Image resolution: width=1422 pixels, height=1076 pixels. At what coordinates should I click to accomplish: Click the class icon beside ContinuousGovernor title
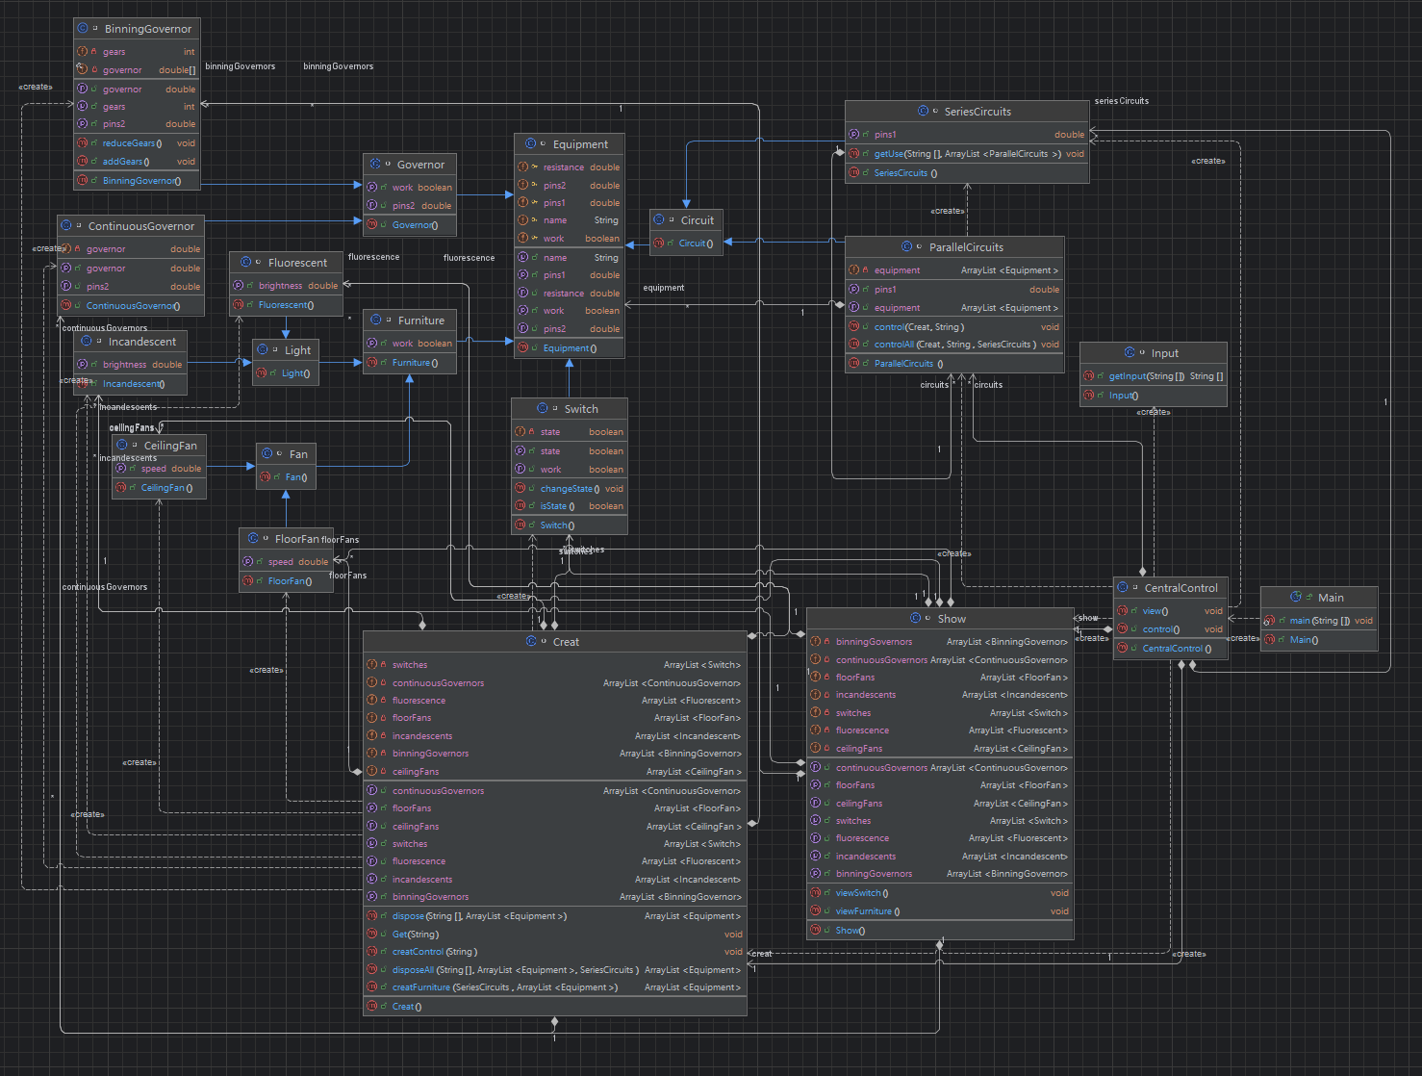[x=66, y=226]
